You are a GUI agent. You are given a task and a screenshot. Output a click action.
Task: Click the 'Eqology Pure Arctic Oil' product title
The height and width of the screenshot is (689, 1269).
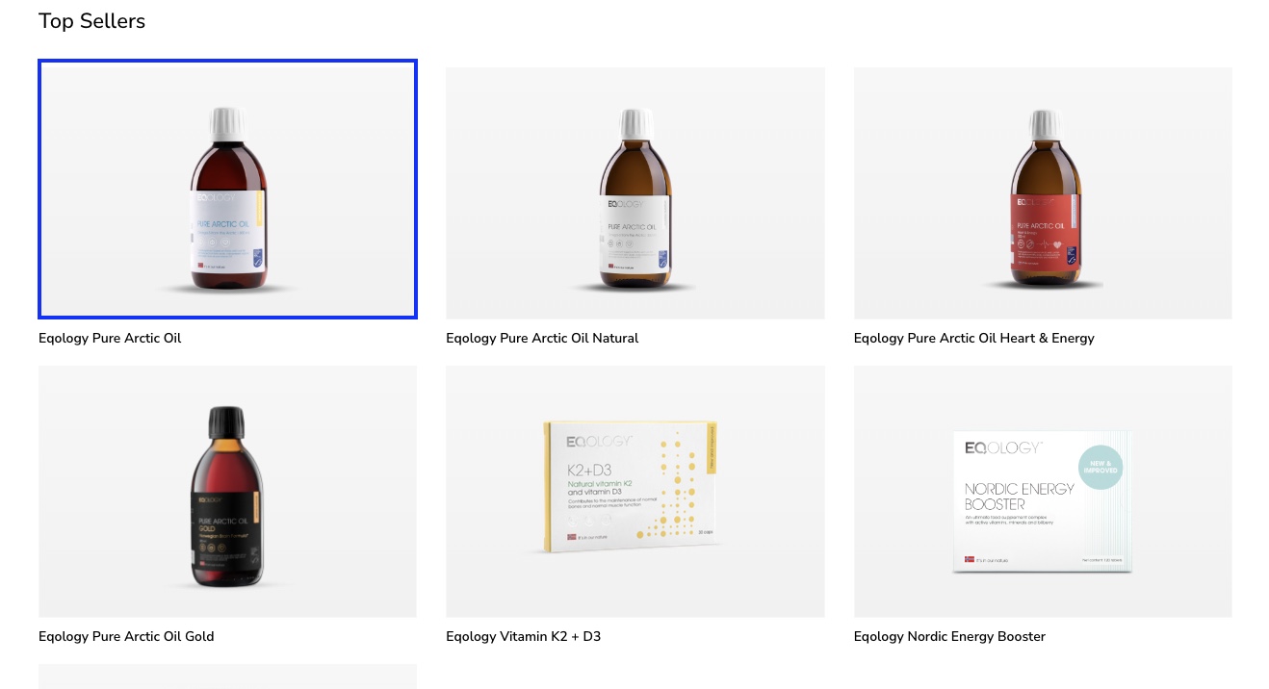pos(110,339)
